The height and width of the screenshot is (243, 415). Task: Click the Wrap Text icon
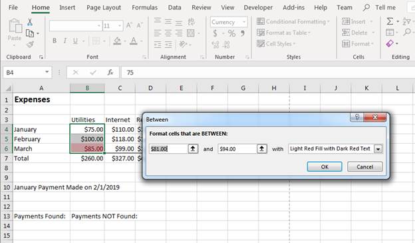pyautogui.click(x=191, y=21)
